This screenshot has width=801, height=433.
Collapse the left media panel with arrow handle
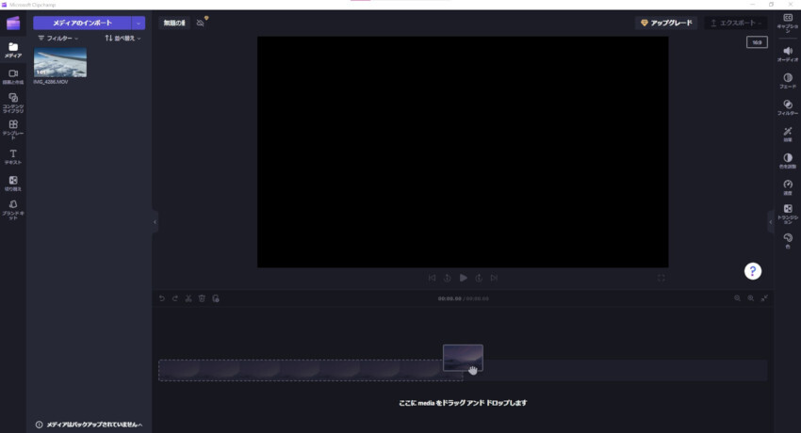click(x=155, y=222)
